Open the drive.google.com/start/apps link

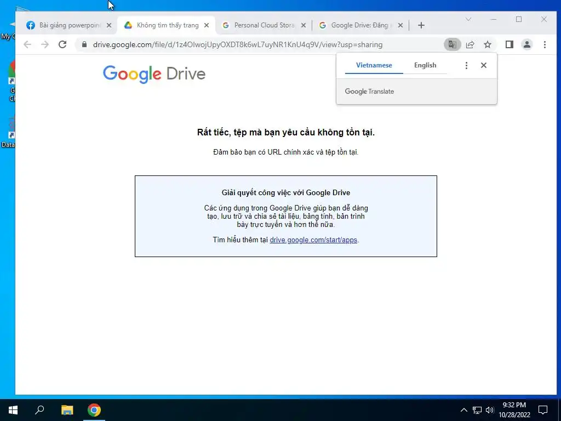tap(313, 240)
